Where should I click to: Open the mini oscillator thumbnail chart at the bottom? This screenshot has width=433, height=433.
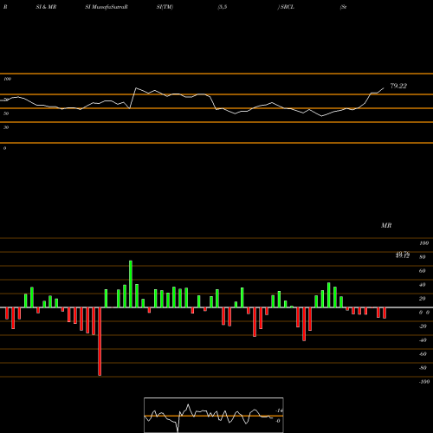214,415
